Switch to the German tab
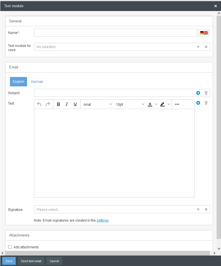The width and height of the screenshot is (221, 266). pos(37,82)
